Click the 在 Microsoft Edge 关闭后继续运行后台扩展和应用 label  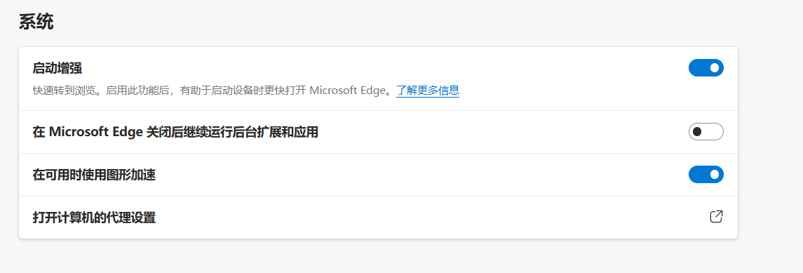(175, 132)
